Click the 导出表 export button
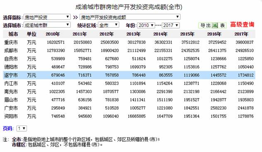 coord(212,25)
